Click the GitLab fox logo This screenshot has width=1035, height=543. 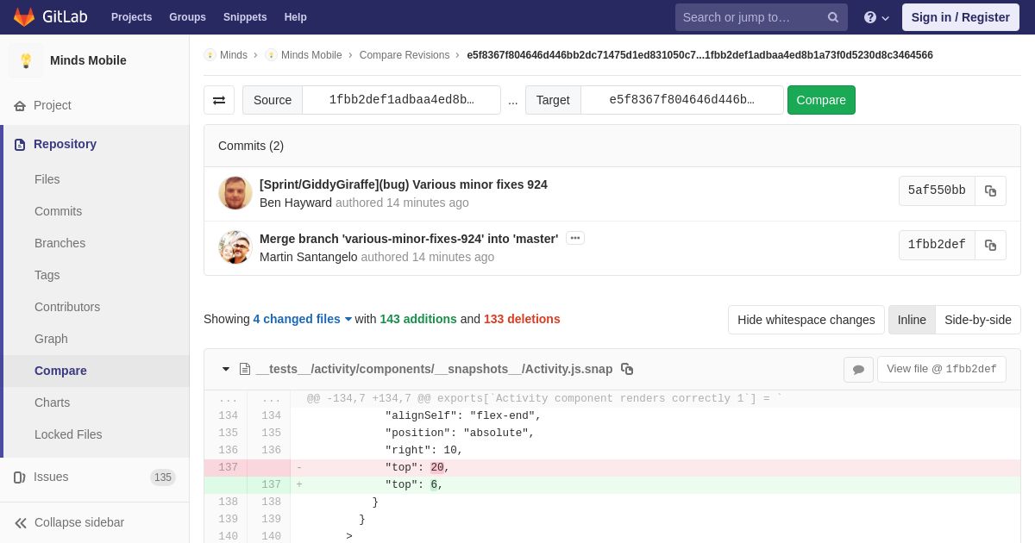point(24,17)
